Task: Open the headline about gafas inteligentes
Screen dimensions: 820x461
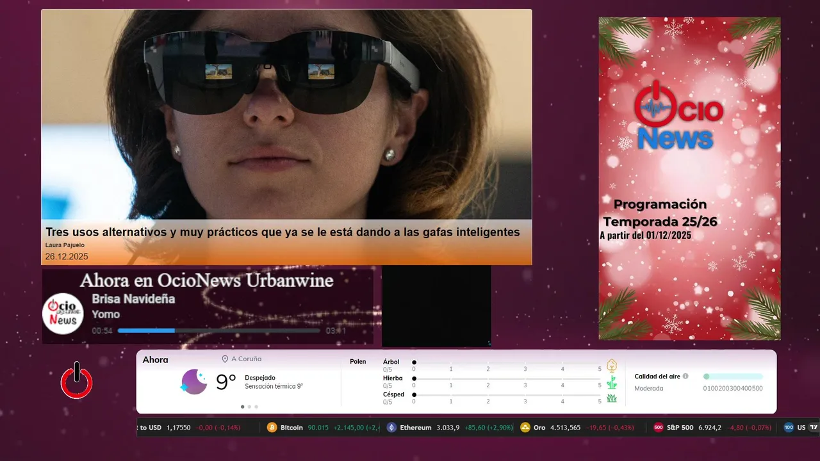Action: click(x=283, y=232)
